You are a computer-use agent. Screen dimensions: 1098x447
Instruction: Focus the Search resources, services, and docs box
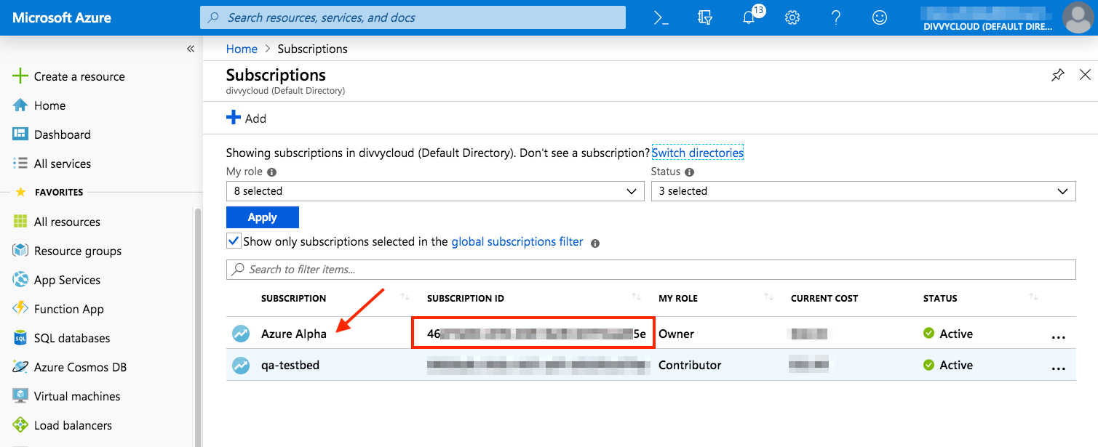click(413, 17)
